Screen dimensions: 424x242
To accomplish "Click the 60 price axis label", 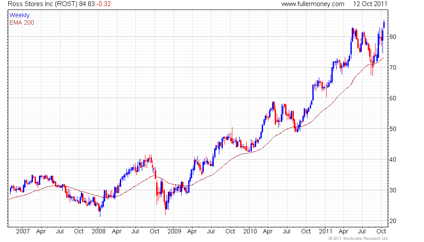I will coord(393,99).
